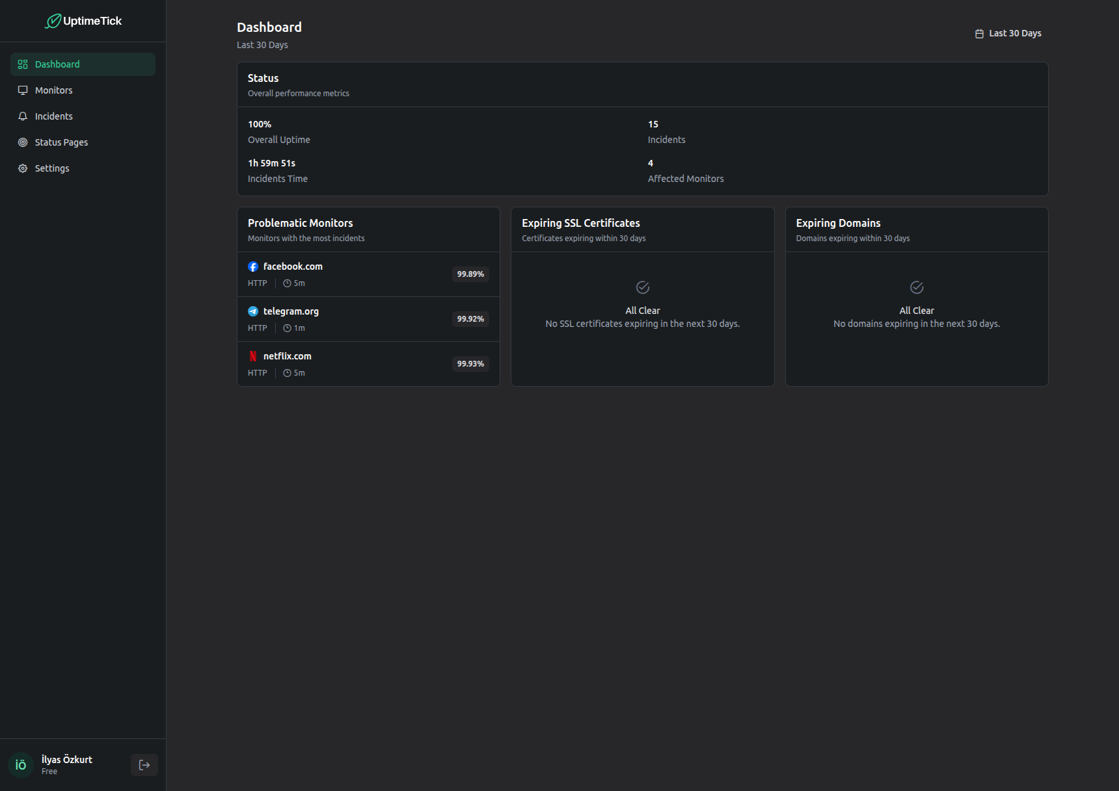Click the Monitors screen icon in sidebar
This screenshot has height=791, width=1119.
point(23,90)
